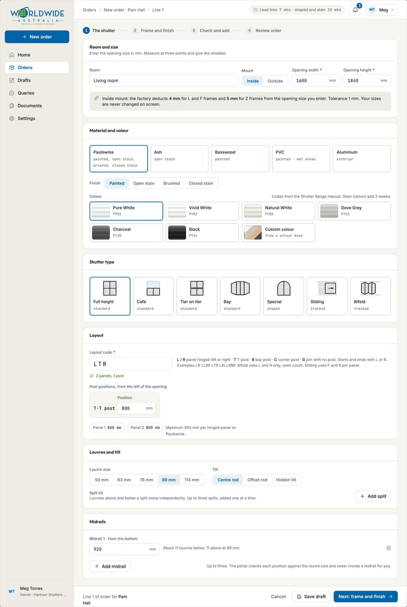Cancel this order line

click(278, 596)
